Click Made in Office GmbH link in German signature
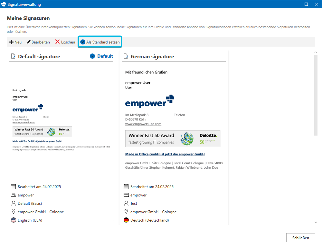Viewport: 322px width, 247px height. coord(165,154)
